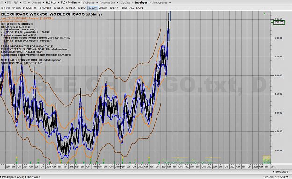Select the 9 YEAR cycle
The height and width of the screenshot is (179, 292).
point(16,8)
